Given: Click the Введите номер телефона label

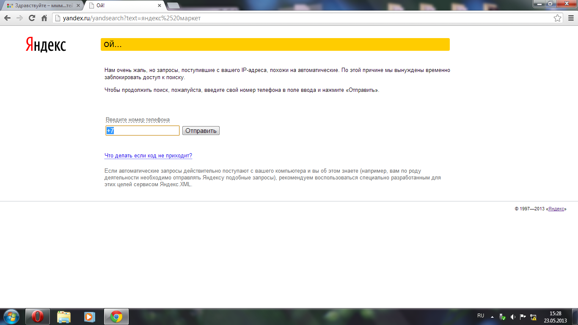Looking at the screenshot, I should click(138, 120).
